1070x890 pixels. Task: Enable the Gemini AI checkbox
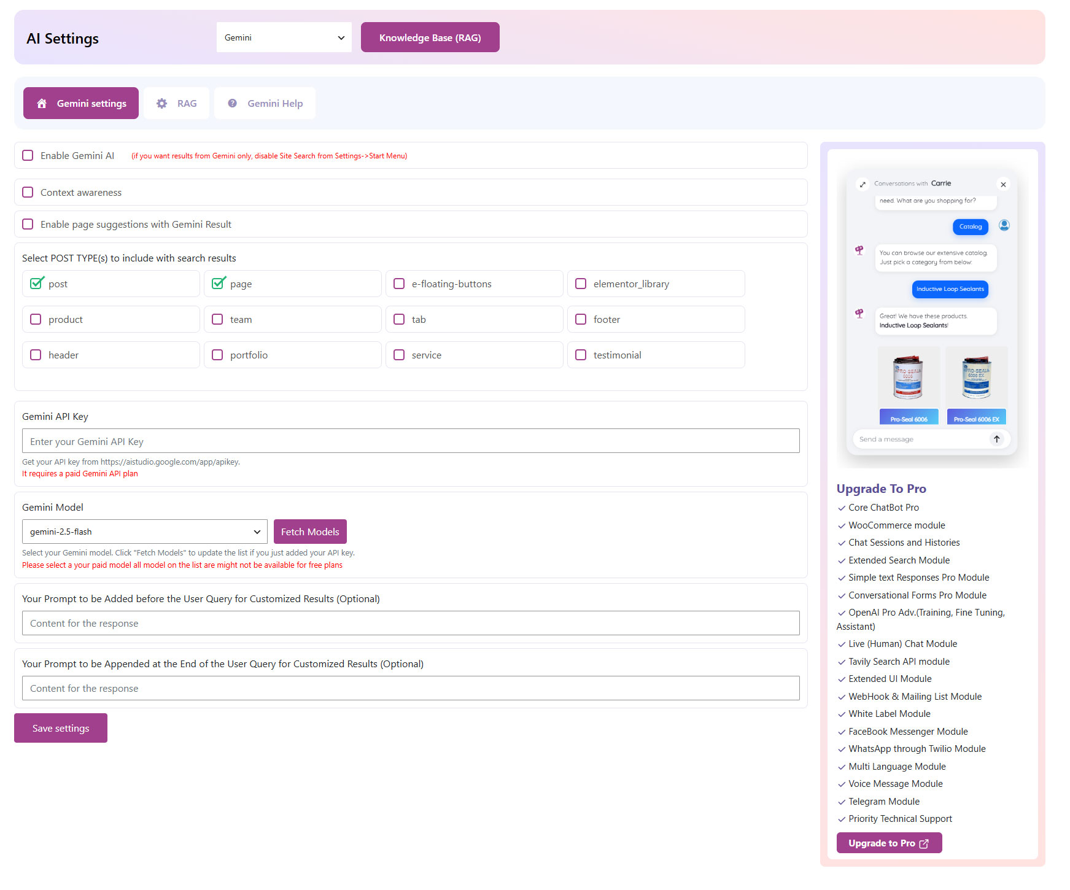[28, 155]
